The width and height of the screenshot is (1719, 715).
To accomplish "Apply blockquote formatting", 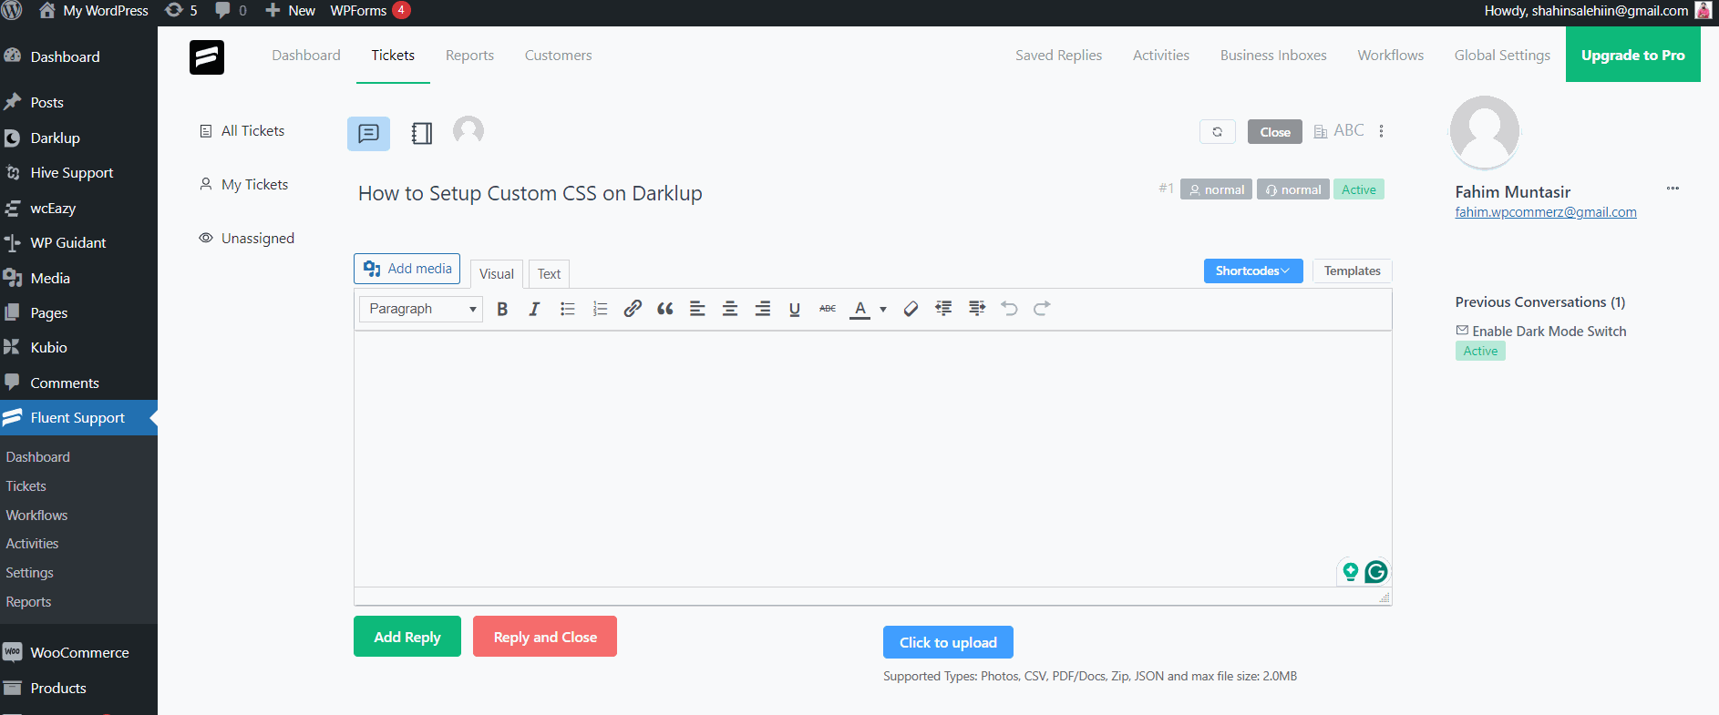I will (665, 309).
